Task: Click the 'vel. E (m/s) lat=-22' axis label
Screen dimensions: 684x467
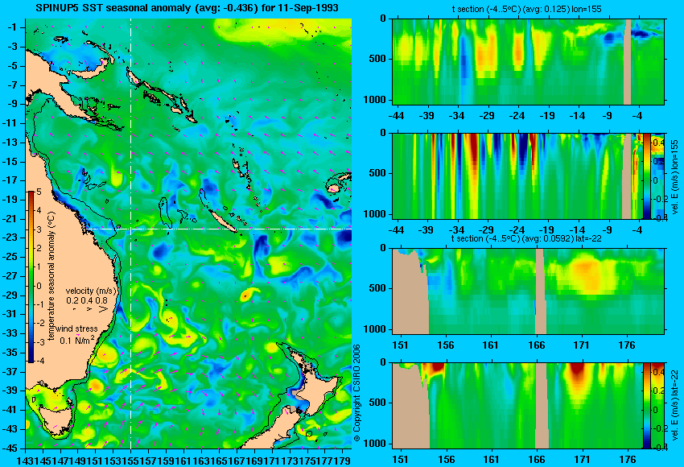Action: point(675,406)
